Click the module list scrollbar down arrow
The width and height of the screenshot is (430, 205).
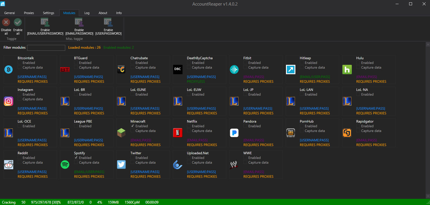click(x=428, y=196)
